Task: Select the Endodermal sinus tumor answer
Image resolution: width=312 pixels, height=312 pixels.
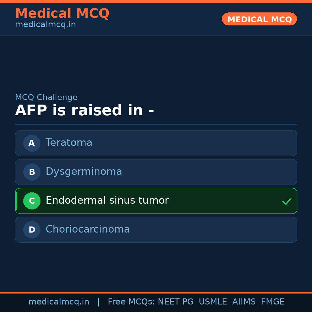Action: [x=156, y=201]
